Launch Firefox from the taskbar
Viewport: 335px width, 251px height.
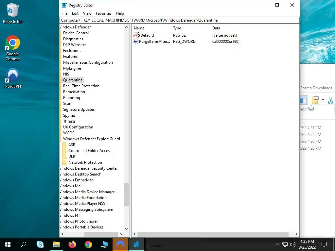[x=72, y=244]
